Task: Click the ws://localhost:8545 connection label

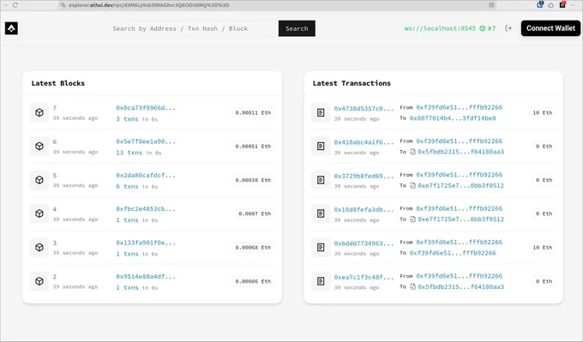Action: [440, 28]
